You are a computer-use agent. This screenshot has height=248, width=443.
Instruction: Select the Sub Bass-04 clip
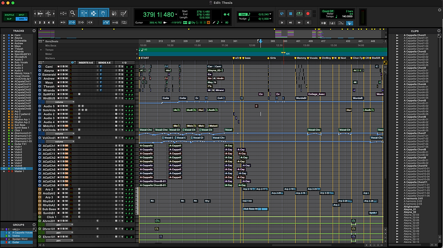(255, 209)
